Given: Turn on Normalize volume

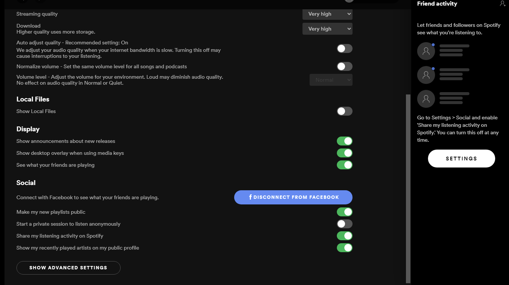Looking at the screenshot, I should [x=345, y=66].
